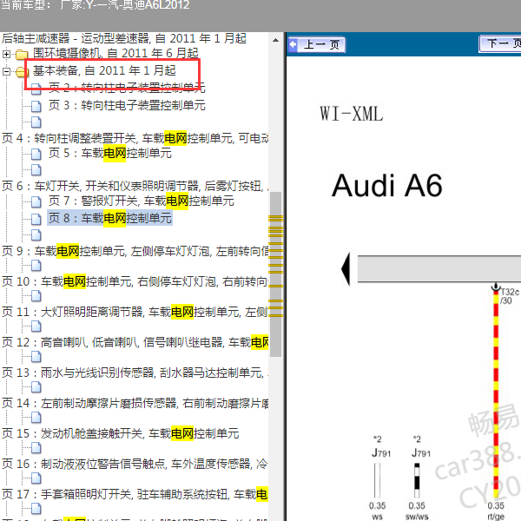Click tree scrollbar up arrow
This screenshot has height=521, width=521.
pos(275,41)
